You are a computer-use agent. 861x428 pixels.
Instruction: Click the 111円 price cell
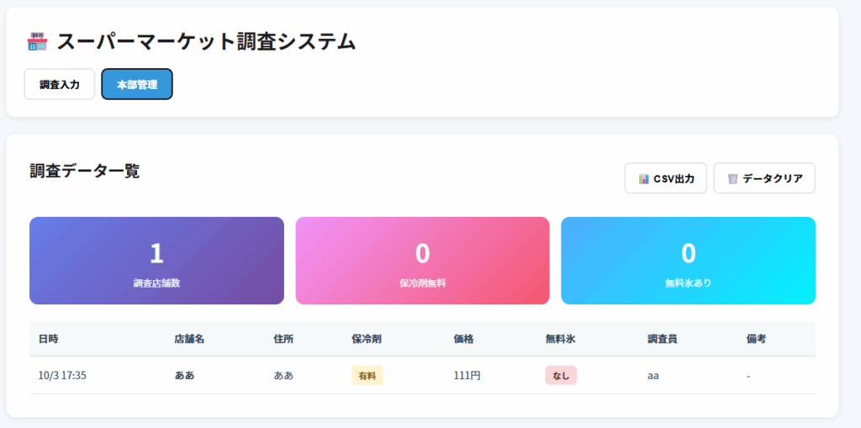coord(467,375)
